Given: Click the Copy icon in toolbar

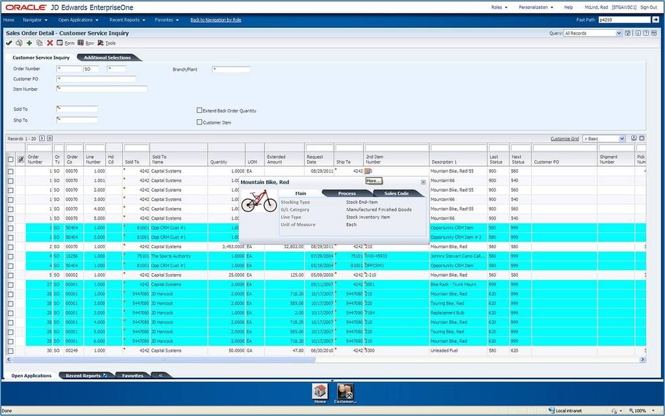Looking at the screenshot, I should [x=40, y=43].
